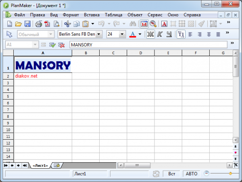This screenshot has height=182, width=242.
Task: Click the АВТО status indicator
Action: pos(192,174)
